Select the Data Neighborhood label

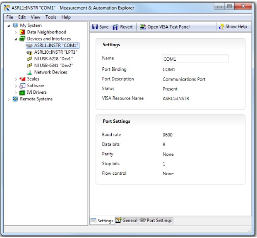point(47,32)
